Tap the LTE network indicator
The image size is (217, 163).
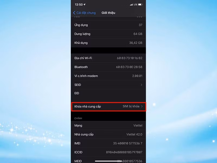(136, 5)
